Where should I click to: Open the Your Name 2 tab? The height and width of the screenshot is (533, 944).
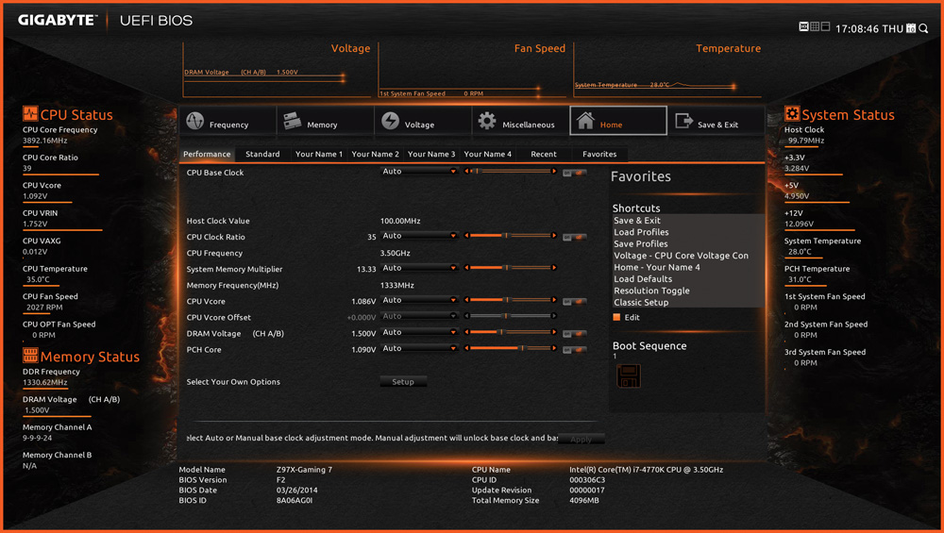pyautogui.click(x=375, y=154)
